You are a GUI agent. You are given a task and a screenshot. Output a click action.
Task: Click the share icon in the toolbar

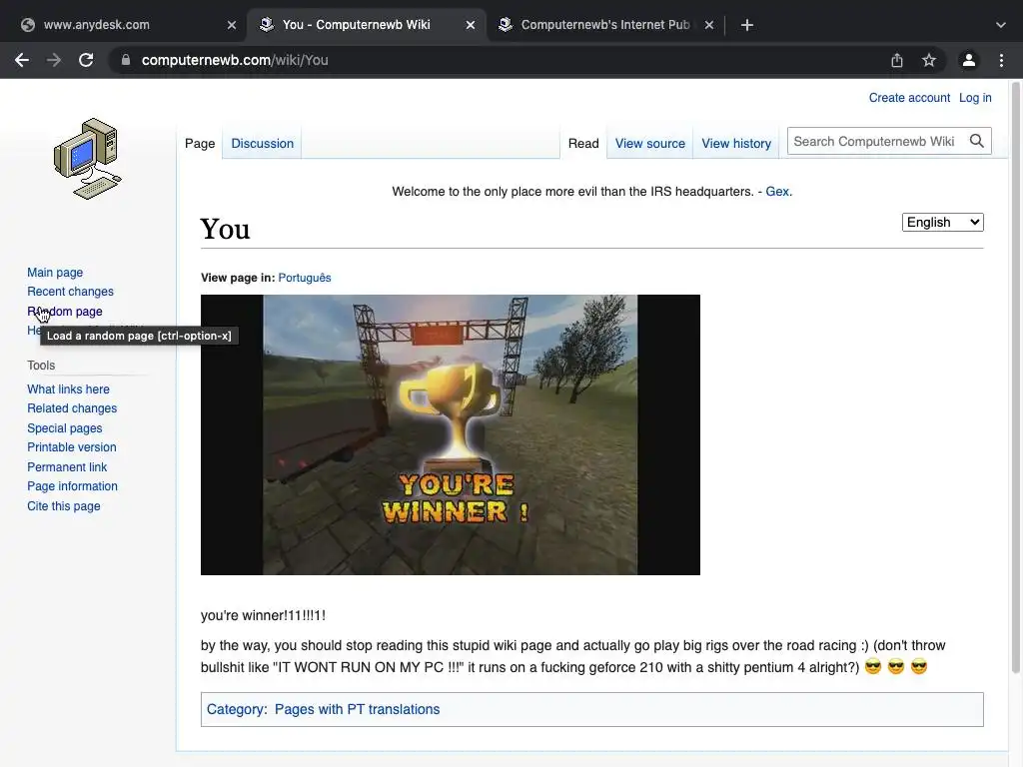pyautogui.click(x=897, y=60)
